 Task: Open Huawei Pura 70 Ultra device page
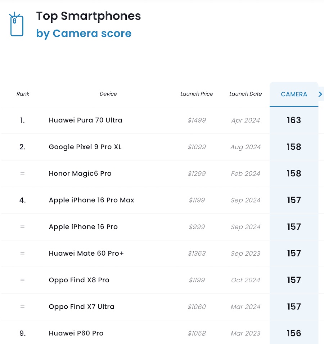(86, 120)
